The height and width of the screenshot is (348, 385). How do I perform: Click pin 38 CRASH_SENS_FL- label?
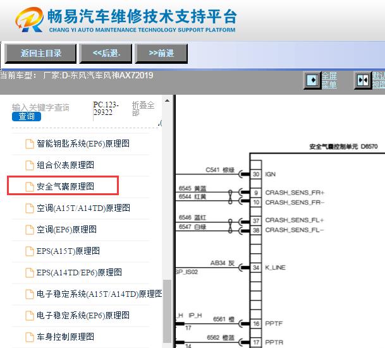(x=295, y=230)
